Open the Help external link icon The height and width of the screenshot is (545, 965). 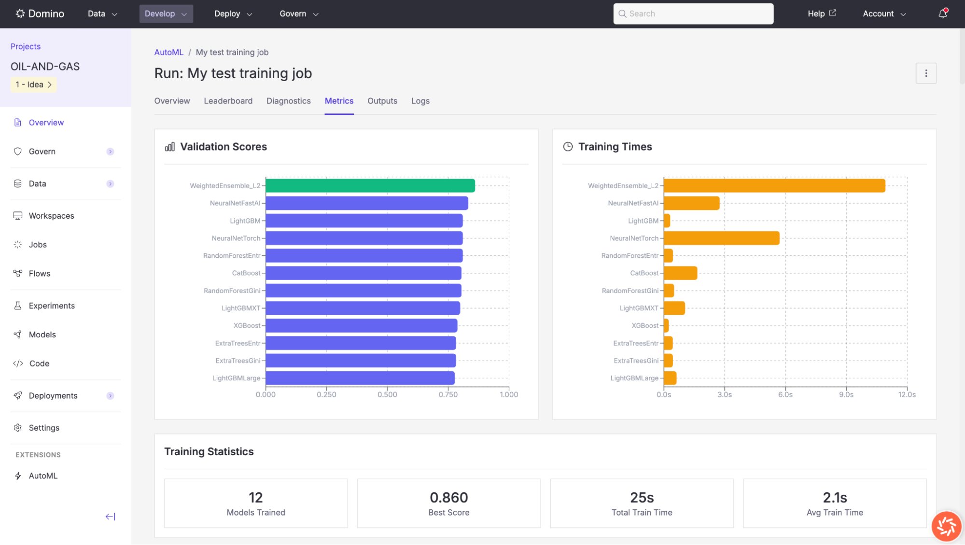pos(833,13)
